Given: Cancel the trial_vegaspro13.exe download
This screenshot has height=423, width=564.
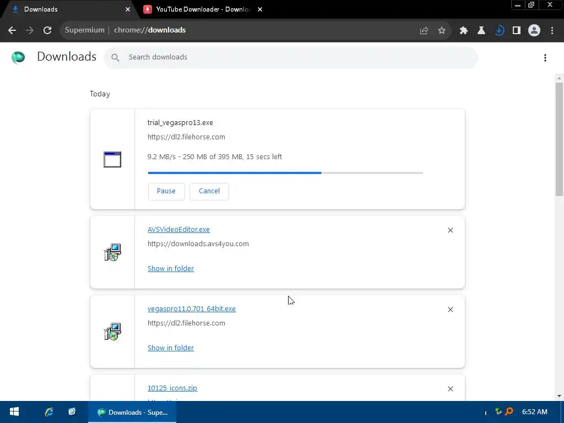Looking at the screenshot, I should point(209,191).
